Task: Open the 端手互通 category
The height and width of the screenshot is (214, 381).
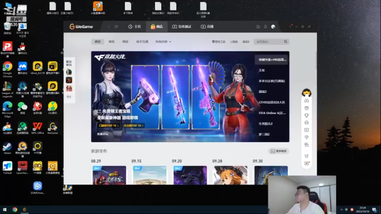Action: point(142,42)
